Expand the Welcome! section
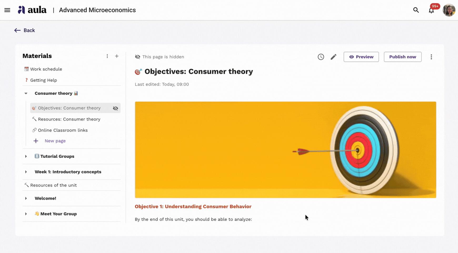This screenshot has width=458, height=253. (x=26, y=198)
